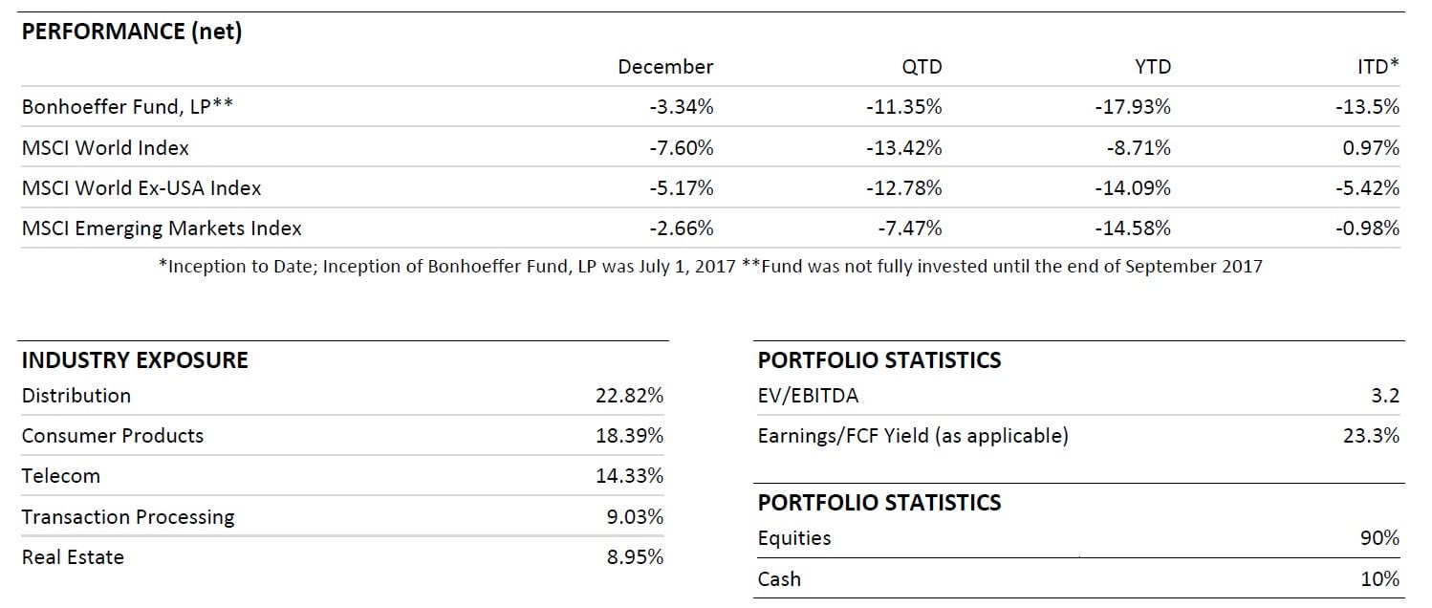1432x608 pixels.
Task: Select the Cash allocation value 10%
Action: click(x=1379, y=579)
